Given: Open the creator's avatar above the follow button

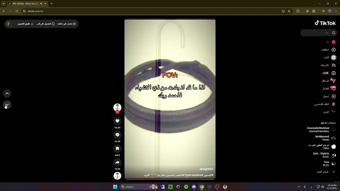Looking at the screenshot, I should tap(117, 107).
